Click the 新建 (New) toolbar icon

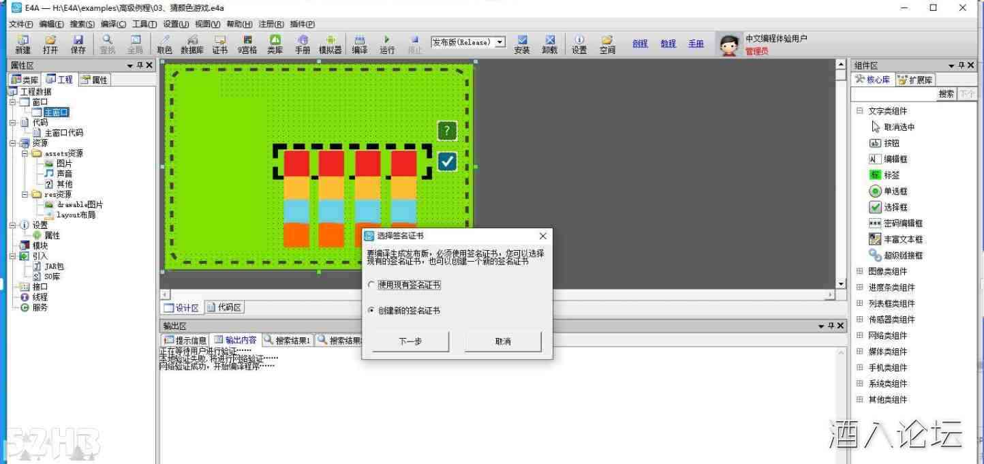[22, 44]
